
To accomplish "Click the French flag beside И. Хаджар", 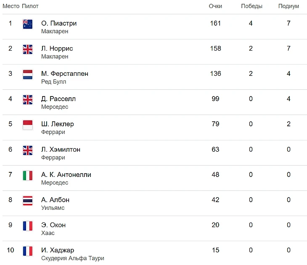I will pos(28,251).
